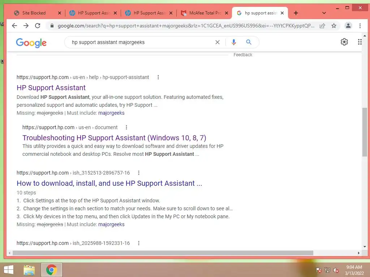Open Google quick settings gear
The height and width of the screenshot is (277, 370).
pos(344,42)
